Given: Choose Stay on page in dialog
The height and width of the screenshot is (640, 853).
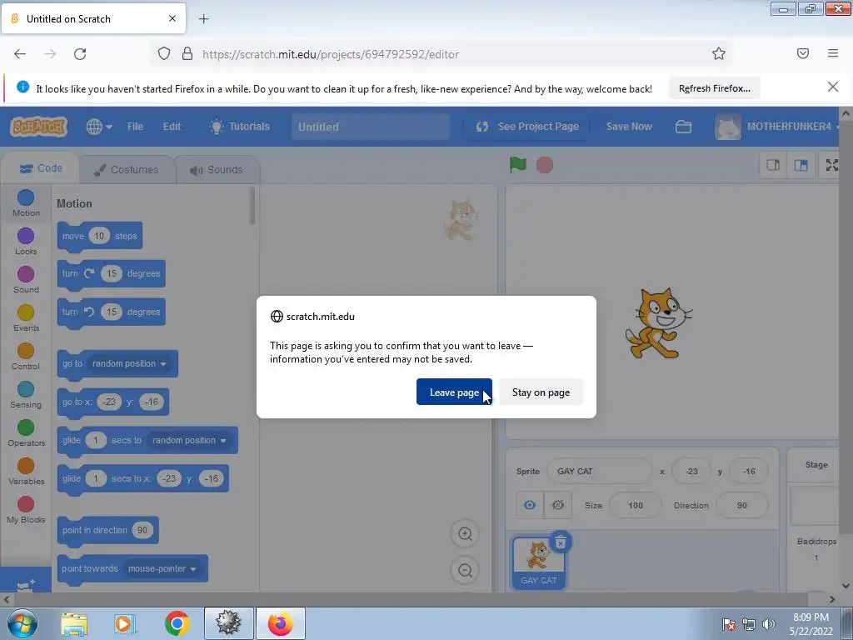Looking at the screenshot, I should (x=541, y=392).
